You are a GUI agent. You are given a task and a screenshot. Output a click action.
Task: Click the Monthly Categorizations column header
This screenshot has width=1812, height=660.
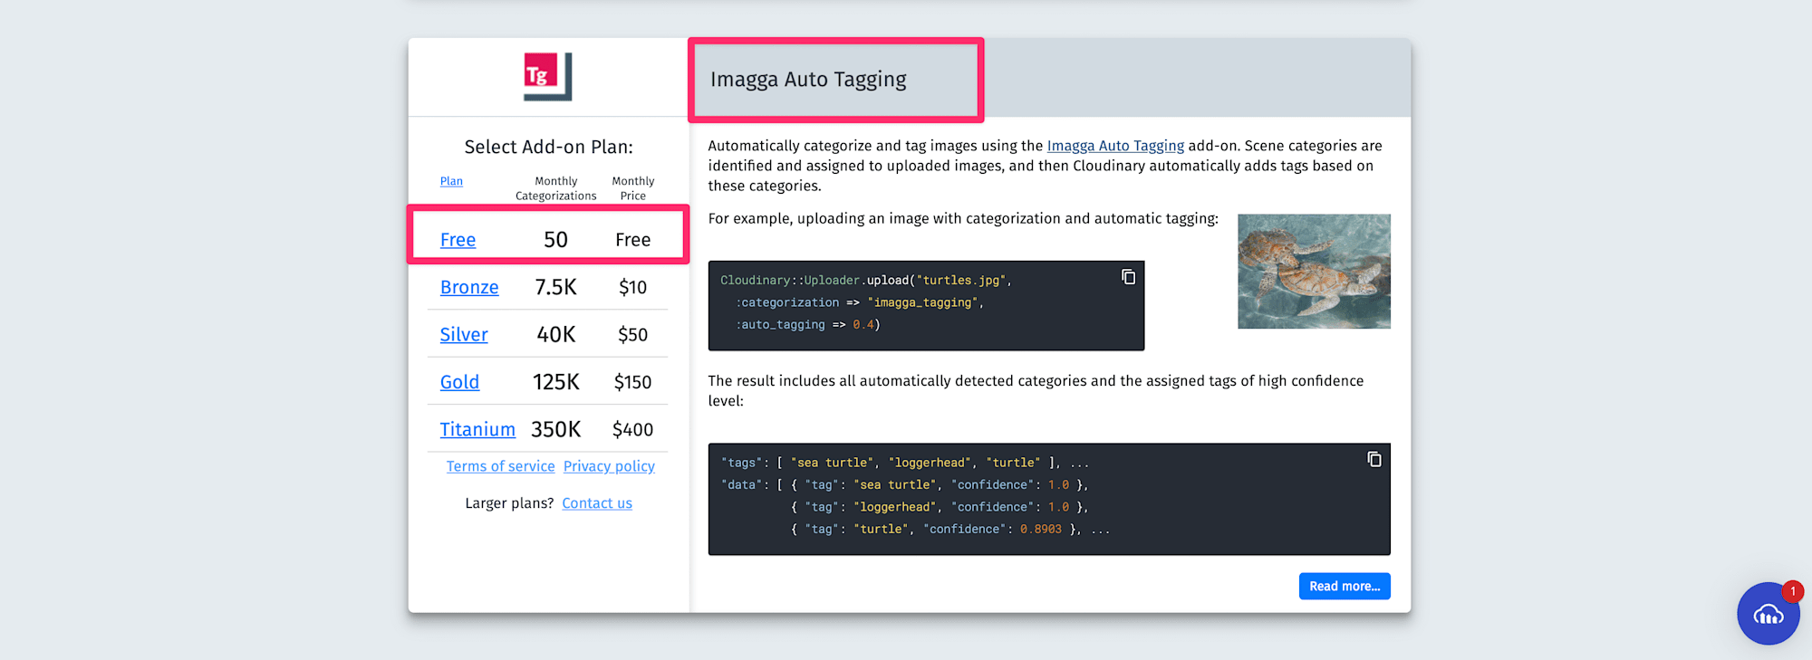[555, 188]
